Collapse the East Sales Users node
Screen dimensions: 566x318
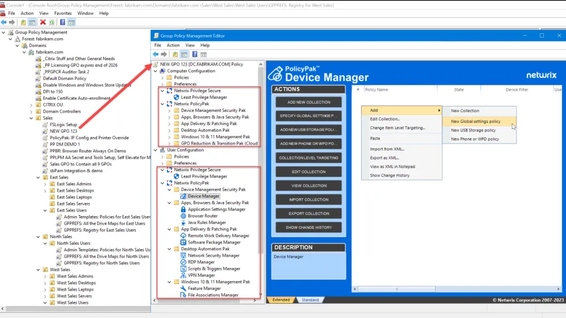point(46,210)
